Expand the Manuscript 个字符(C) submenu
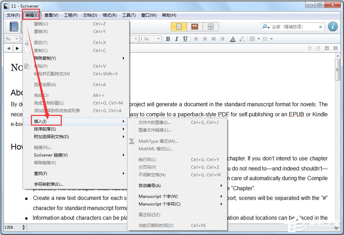Viewport: 344px width, 235px height. click(177, 204)
